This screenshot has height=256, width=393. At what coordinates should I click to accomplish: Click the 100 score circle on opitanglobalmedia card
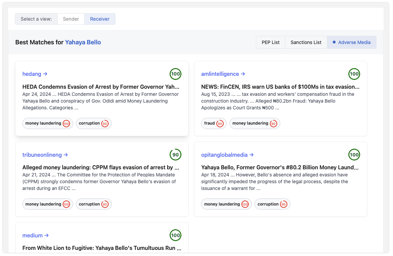[354, 155]
